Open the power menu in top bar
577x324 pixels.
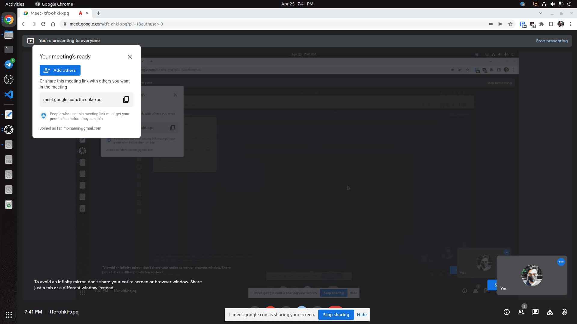[x=569, y=4]
